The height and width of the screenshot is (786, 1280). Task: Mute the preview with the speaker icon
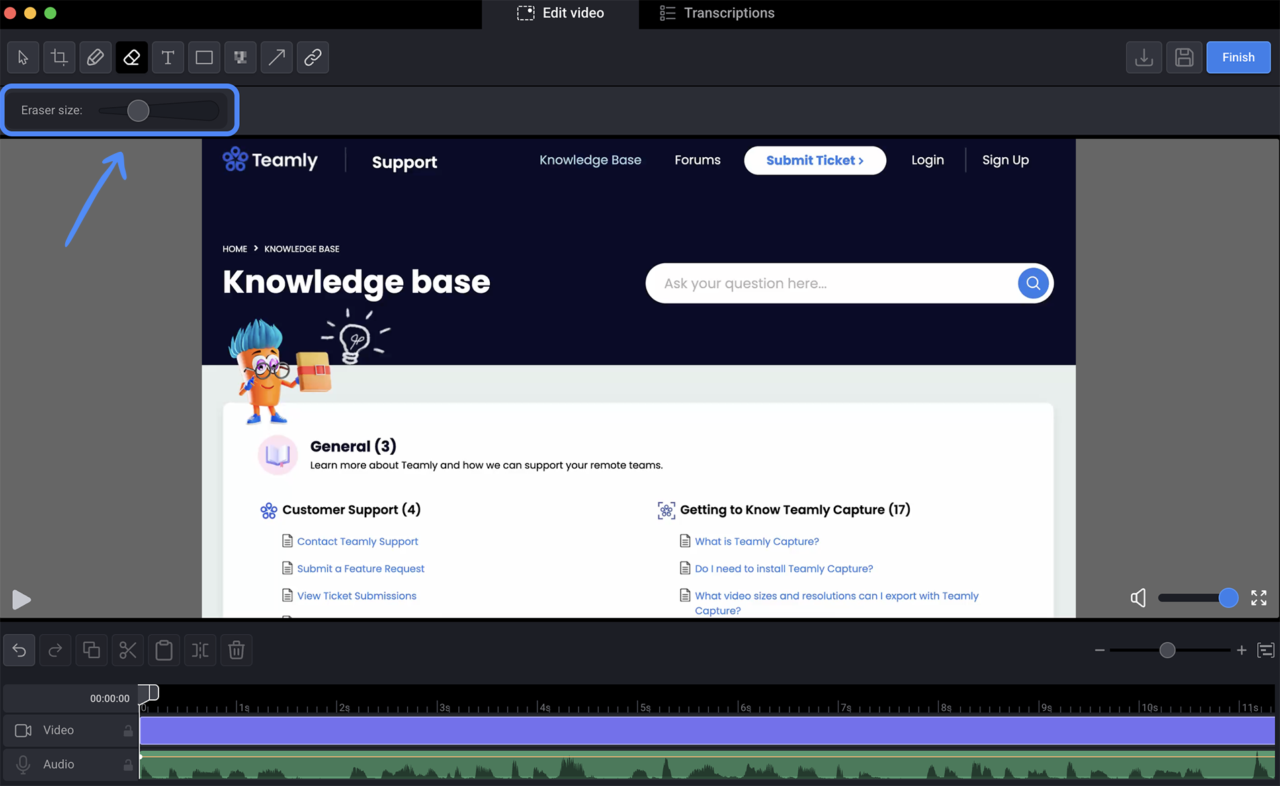pos(1138,598)
